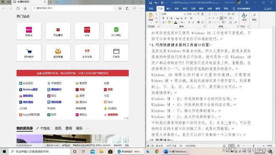Cut selection using scissors icon in Word
This screenshot has height=155, width=276.
click(156, 14)
